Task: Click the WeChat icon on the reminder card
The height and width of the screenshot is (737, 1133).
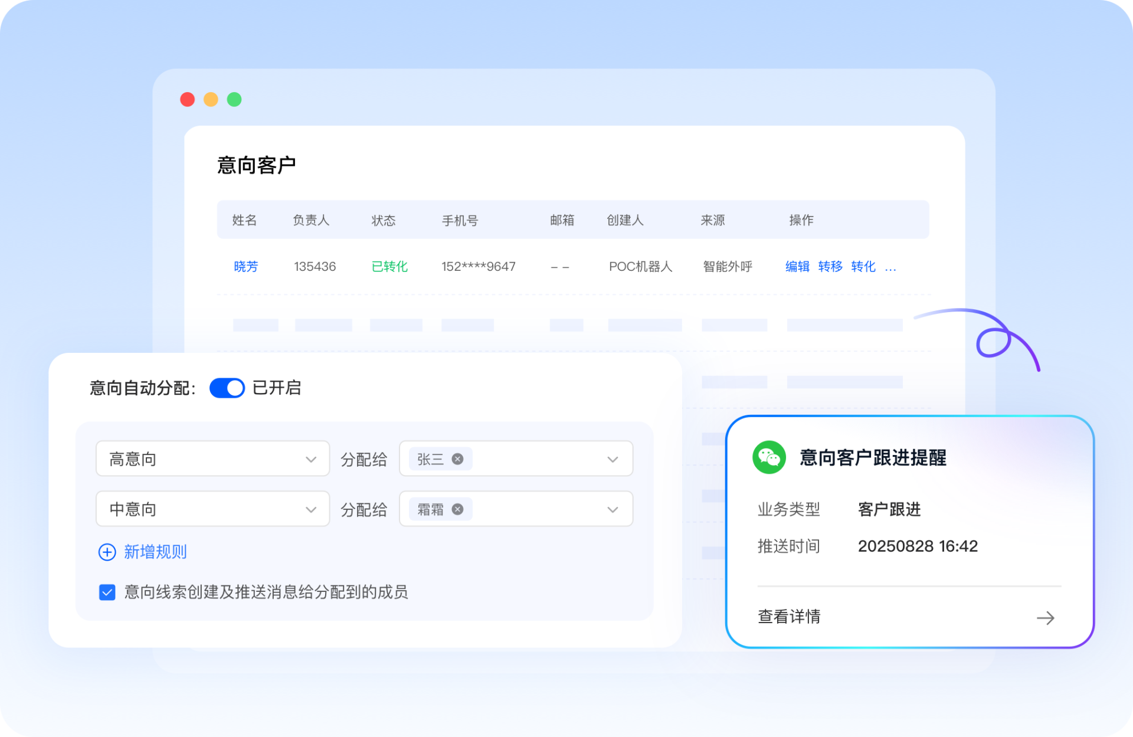Action: [x=770, y=457]
